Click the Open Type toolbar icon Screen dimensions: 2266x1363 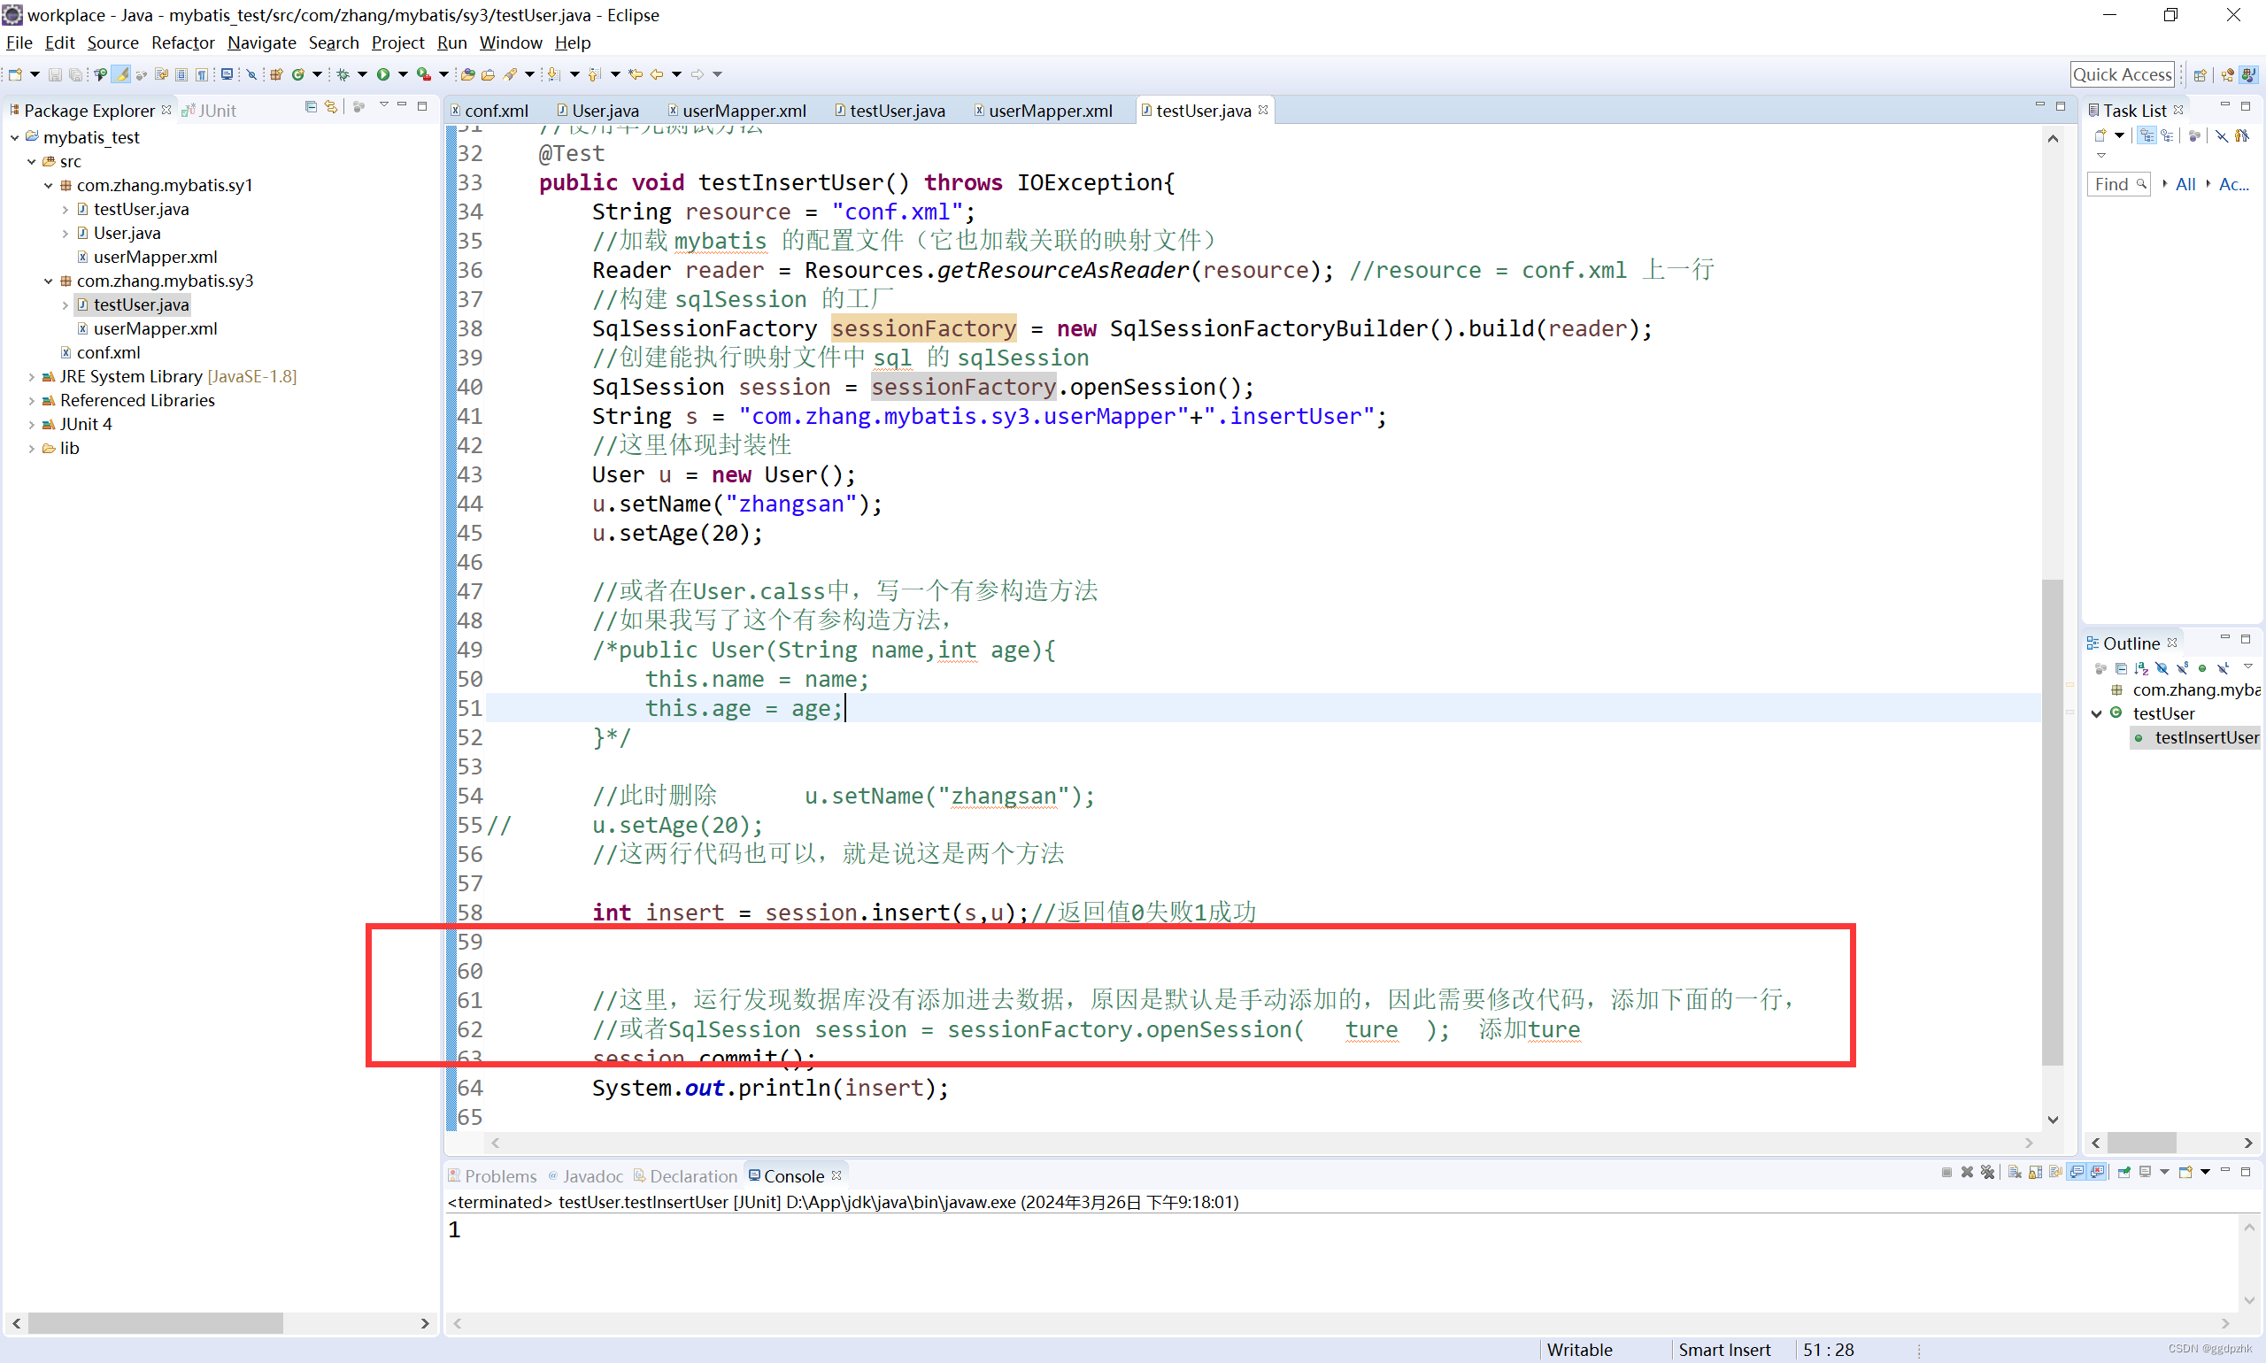point(467,74)
